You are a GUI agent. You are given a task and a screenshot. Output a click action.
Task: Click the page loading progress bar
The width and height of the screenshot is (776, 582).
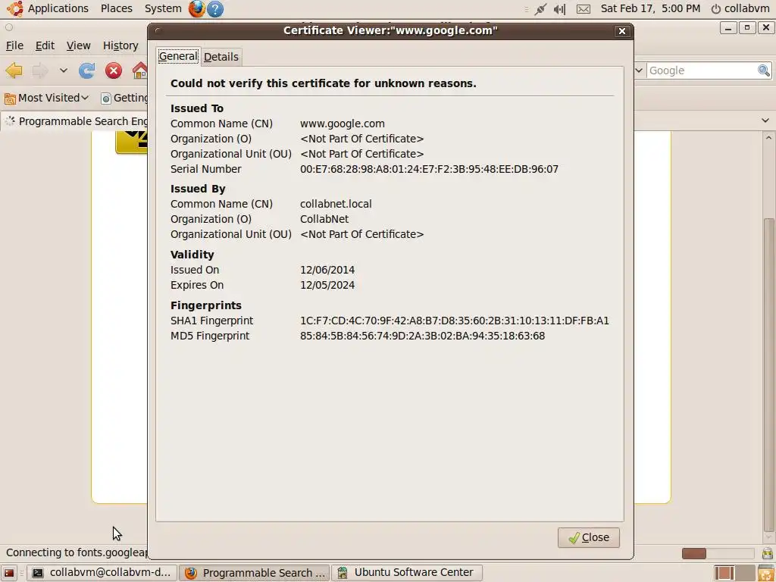pos(718,553)
